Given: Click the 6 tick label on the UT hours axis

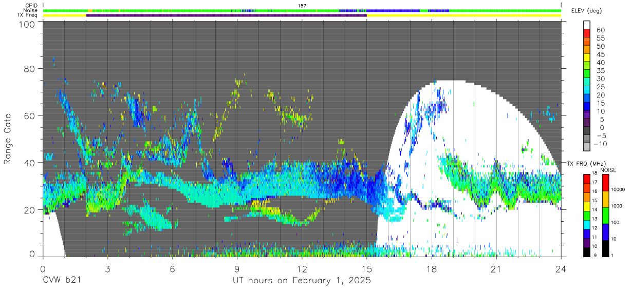Looking at the screenshot, I should (173, 269).
